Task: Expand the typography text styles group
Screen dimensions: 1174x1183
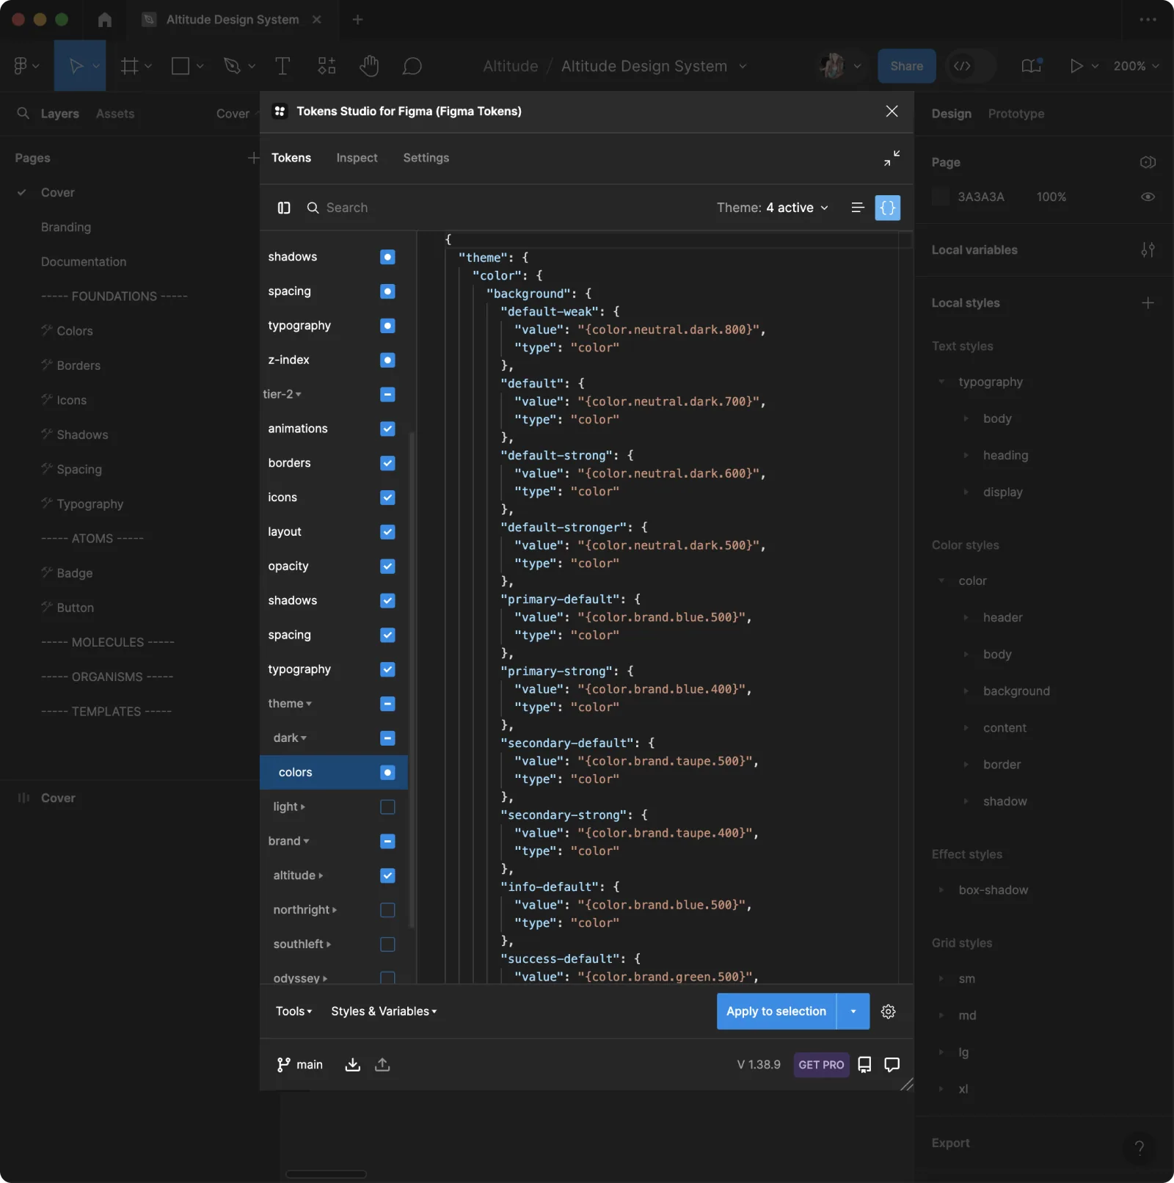Action: pos(941,382)
